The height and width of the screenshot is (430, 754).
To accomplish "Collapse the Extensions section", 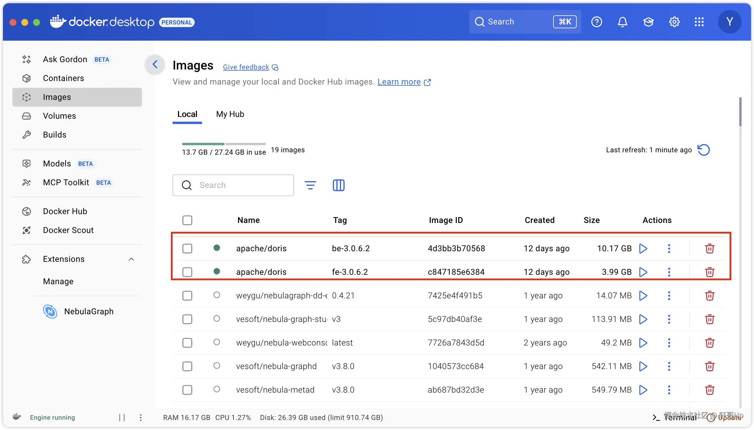I will coord(131,259).
